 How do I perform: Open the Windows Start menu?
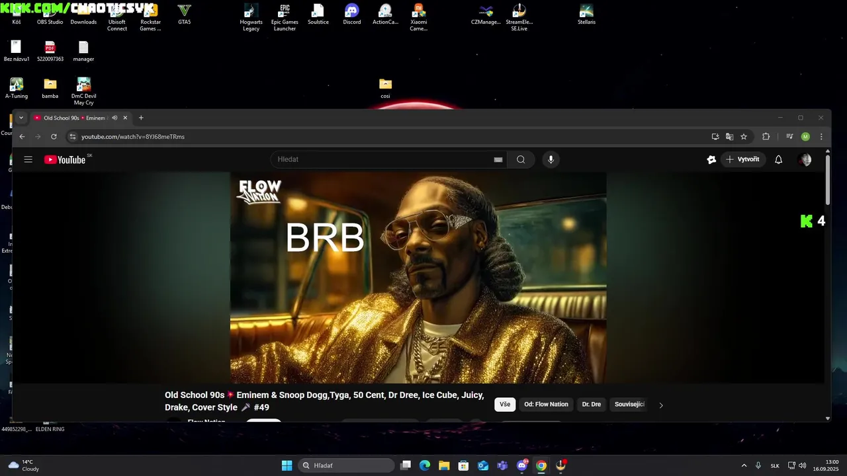tap(287, 465)
